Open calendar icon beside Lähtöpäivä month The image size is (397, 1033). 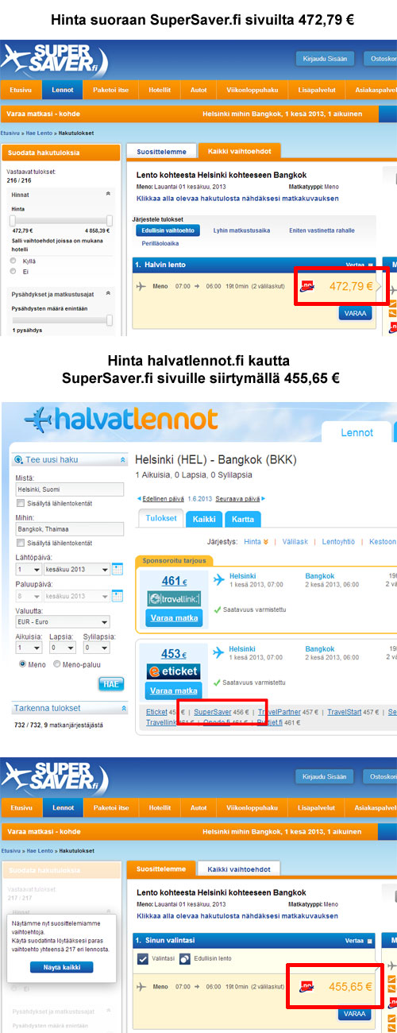(118, 569)
